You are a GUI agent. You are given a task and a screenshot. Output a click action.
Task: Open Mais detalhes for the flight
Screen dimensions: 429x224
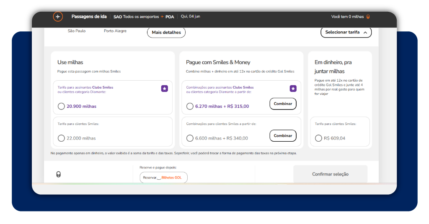click(166, 33)
